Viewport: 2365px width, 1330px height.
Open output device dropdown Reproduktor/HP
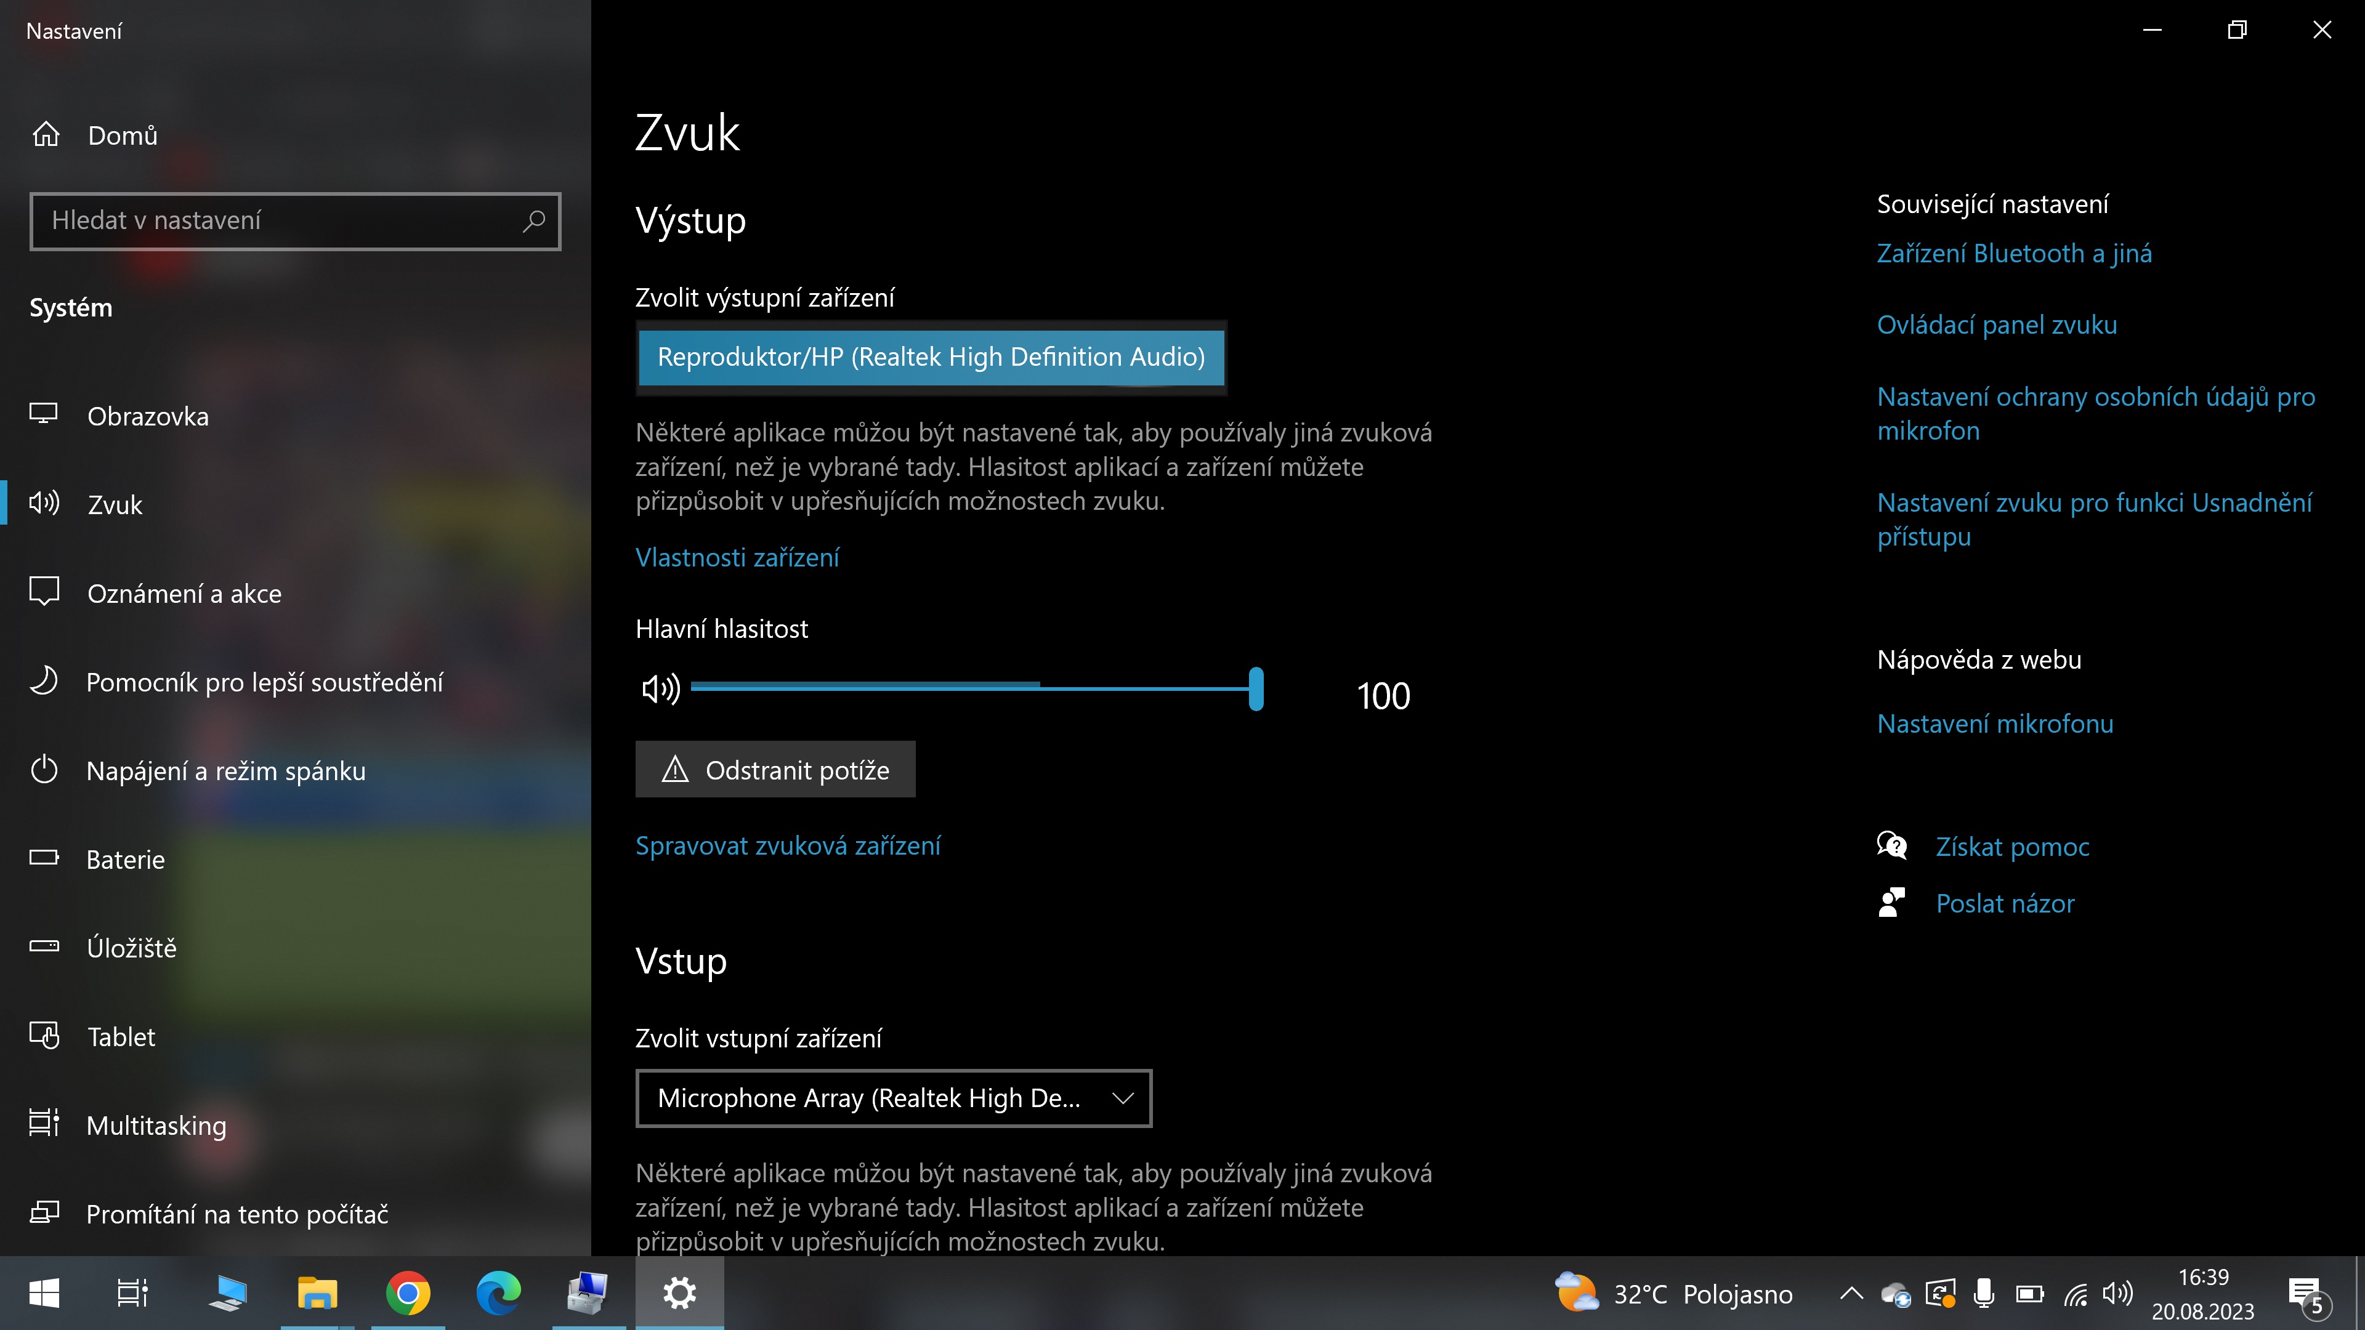coord(931,357)
